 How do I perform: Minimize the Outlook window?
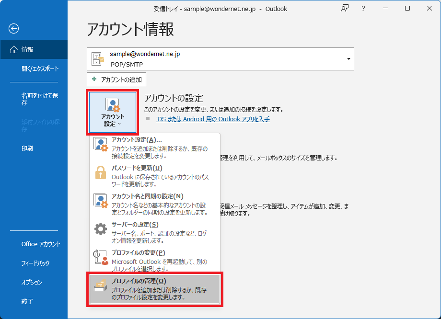coord(385,9)
